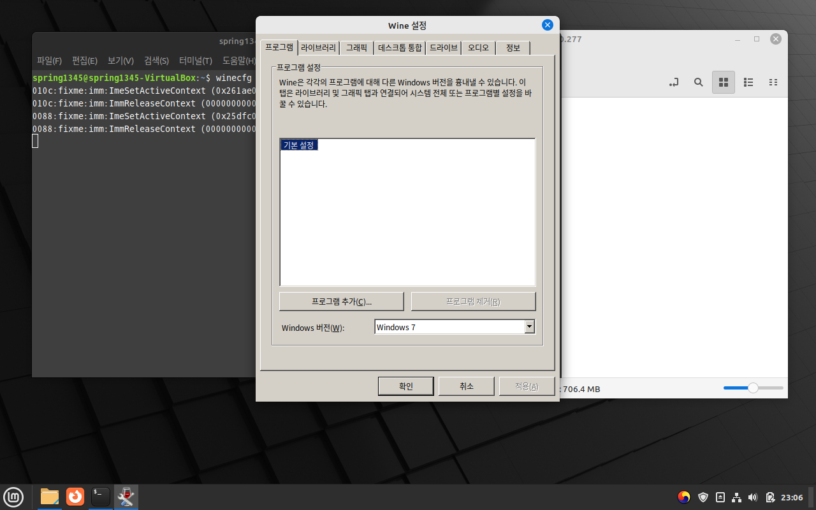Click the Korean input method tray icon
Screen dimensions: 816x510
(684, 497)
